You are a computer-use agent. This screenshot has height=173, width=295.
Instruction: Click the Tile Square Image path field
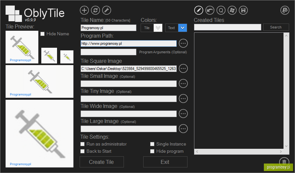[128, 69]
